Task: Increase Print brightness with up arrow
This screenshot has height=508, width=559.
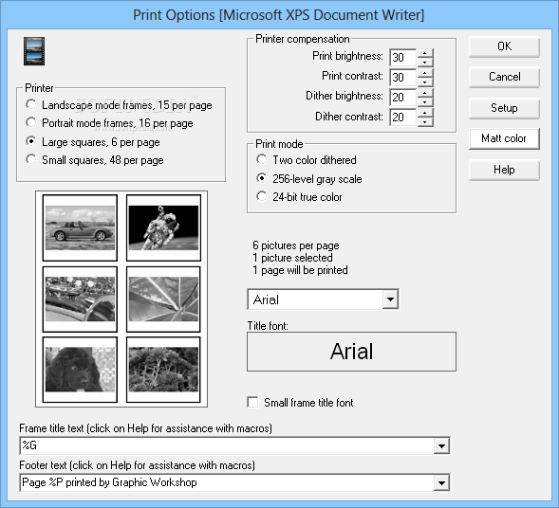Action: point(425,53)
